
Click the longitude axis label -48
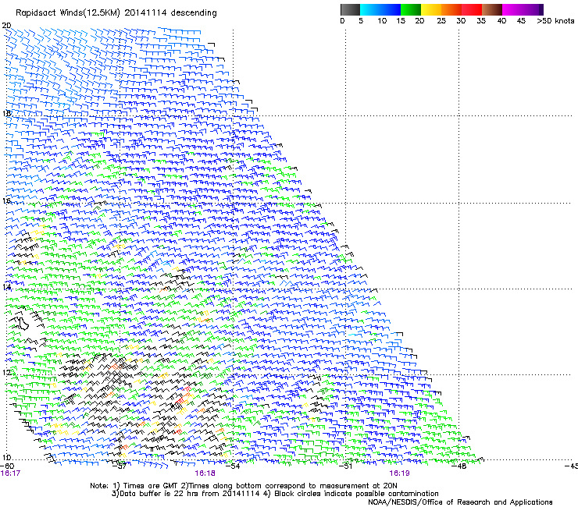(459, 466)
